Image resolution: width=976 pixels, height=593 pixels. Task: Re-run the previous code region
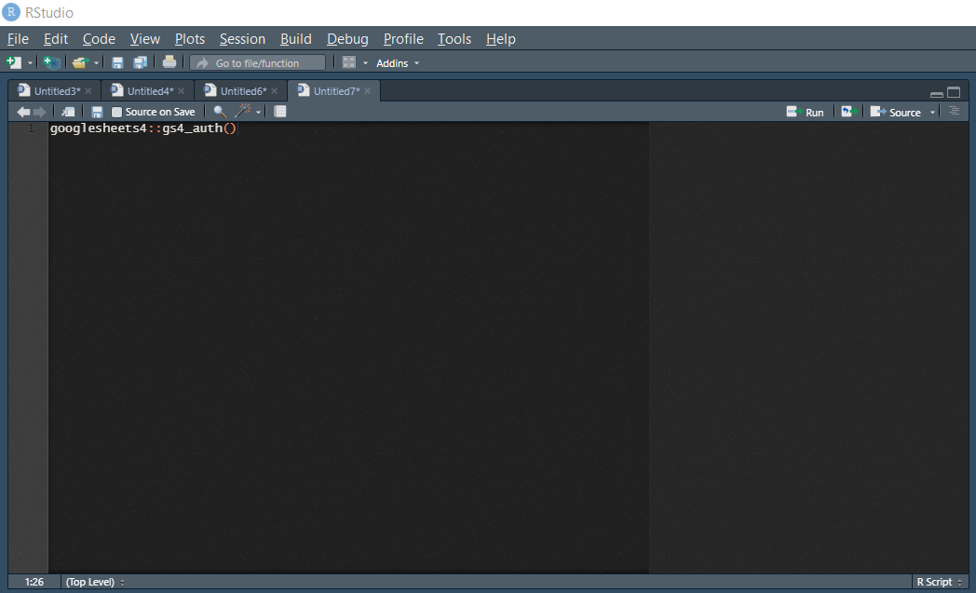(x=849, y=112)
